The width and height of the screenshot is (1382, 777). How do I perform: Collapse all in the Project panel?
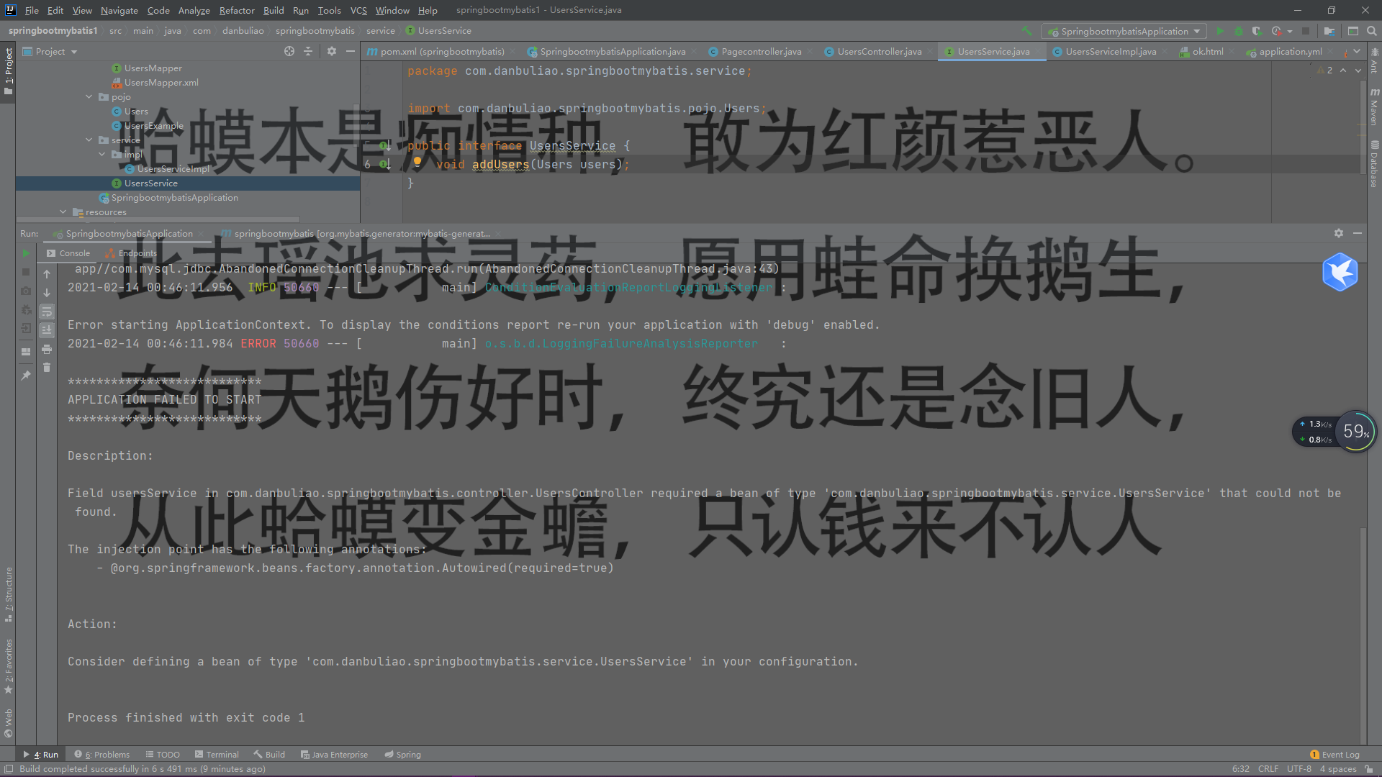pyautogui.click(x=308, y=51)
